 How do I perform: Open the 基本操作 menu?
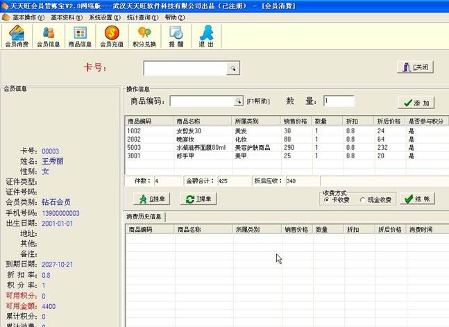point(28,17)
